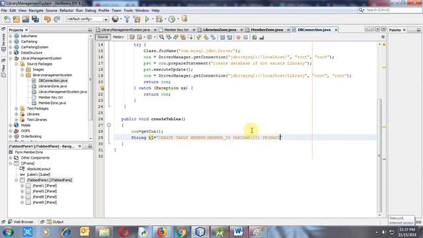The height and width of the screenshot is (238, 423).
Task: Select LibrarianZone.java in Projects tree
Action: [52, 87]
